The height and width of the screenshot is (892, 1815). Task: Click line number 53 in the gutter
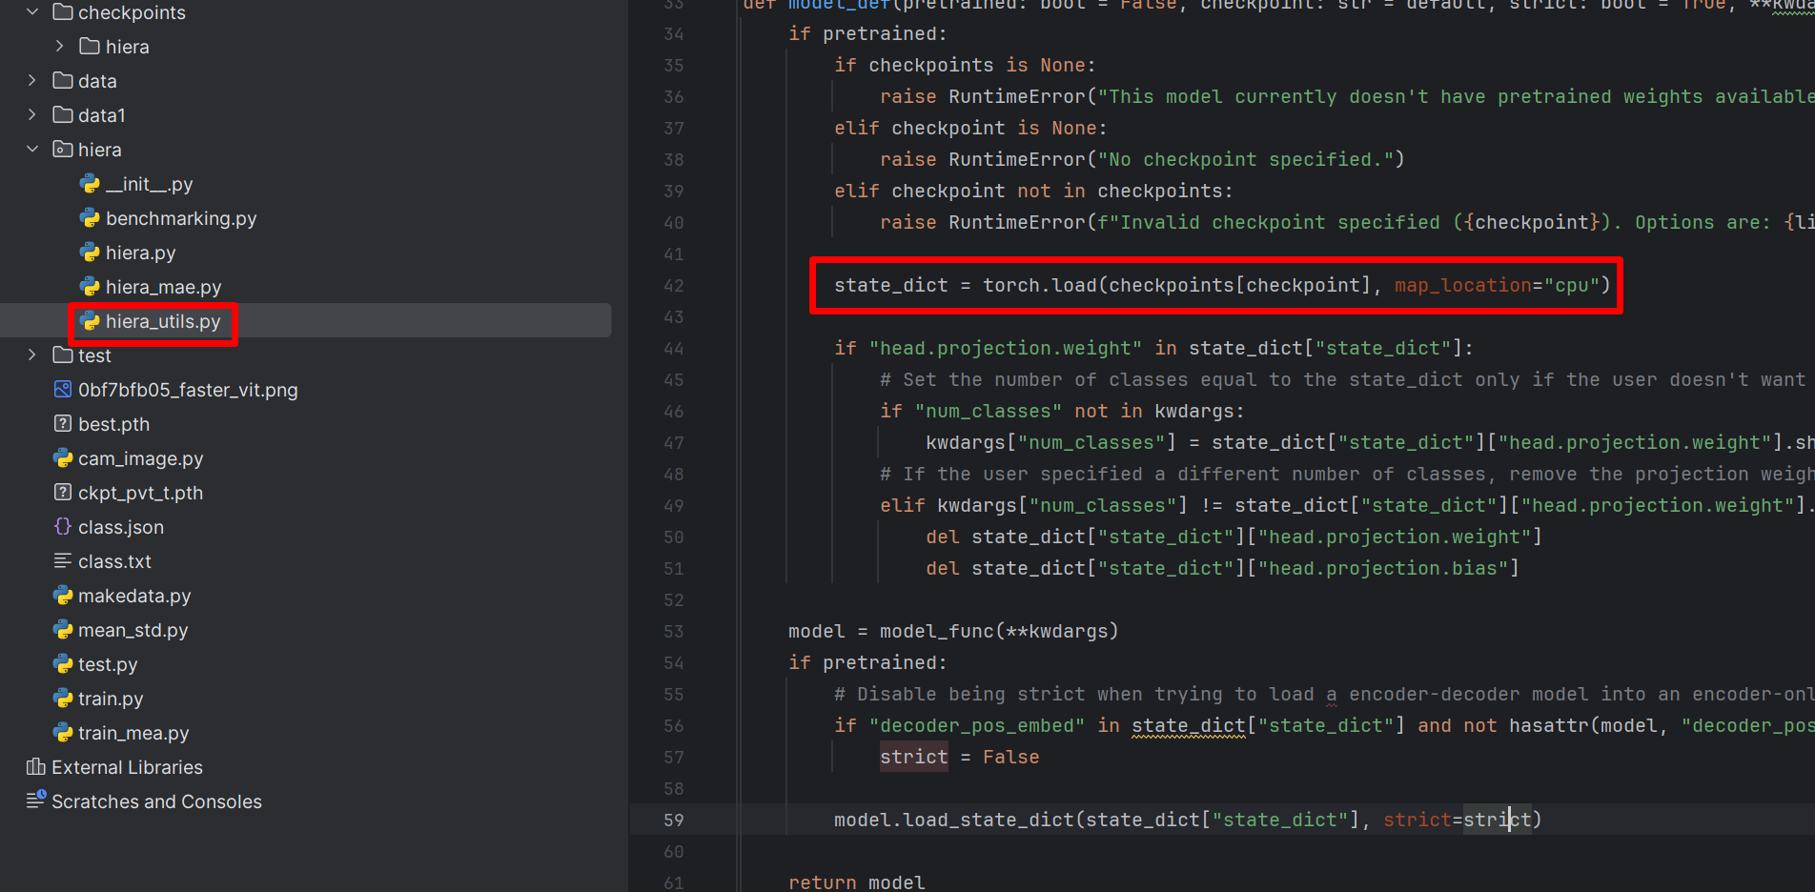(x=674, y=631)
